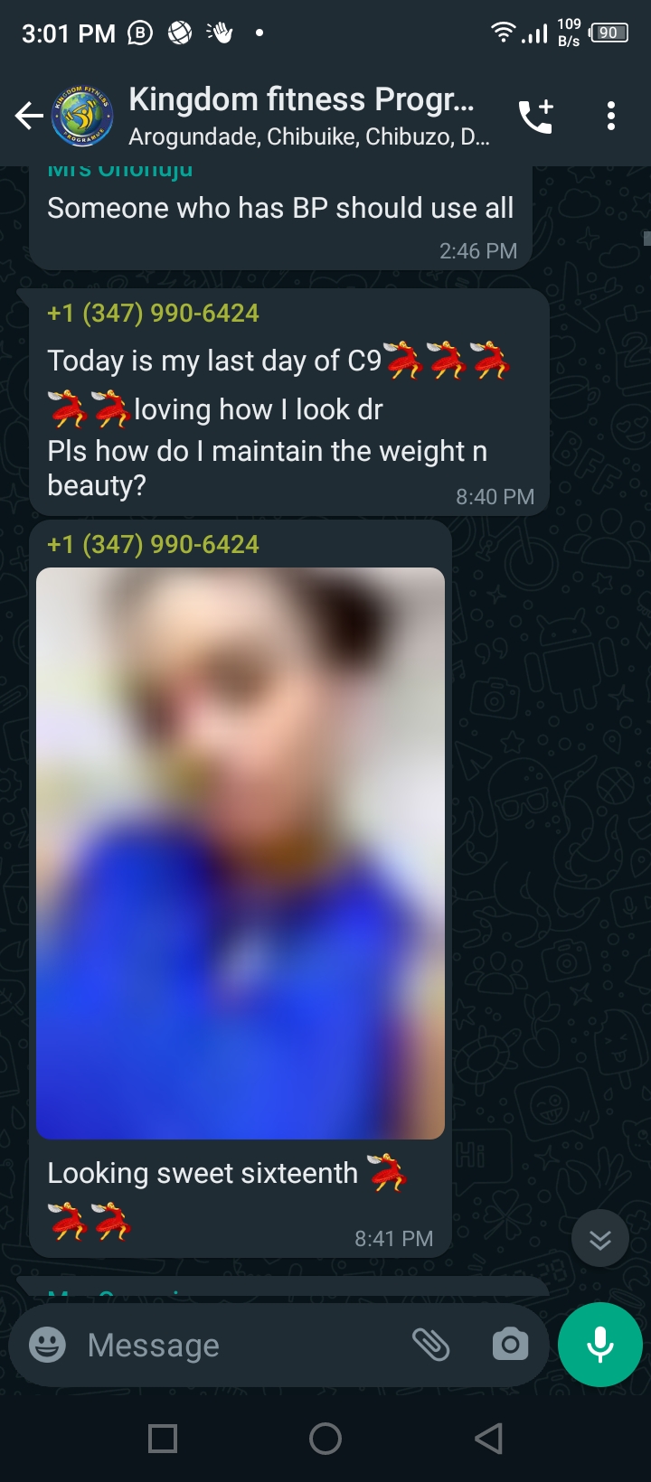Tap the +1 (347) 990-6424 sender name above photo
Image resolution: width=651 pixels, height=1482 pixels.
click(153, 544)
